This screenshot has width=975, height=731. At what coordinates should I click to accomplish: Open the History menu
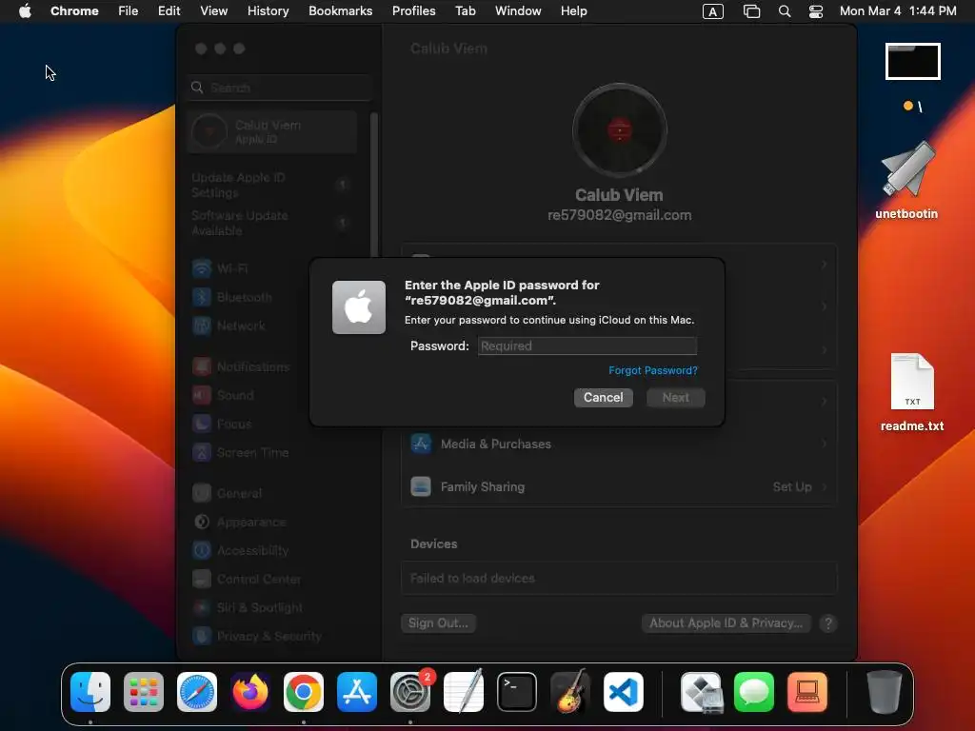pos(268,10)
